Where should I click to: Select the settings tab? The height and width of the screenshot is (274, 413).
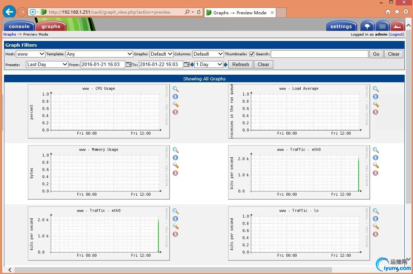[x=341, y=26]
